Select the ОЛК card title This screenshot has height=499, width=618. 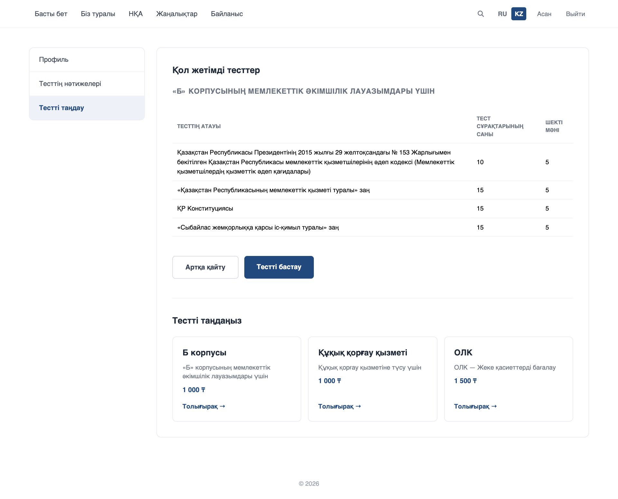tap(463, 353)
